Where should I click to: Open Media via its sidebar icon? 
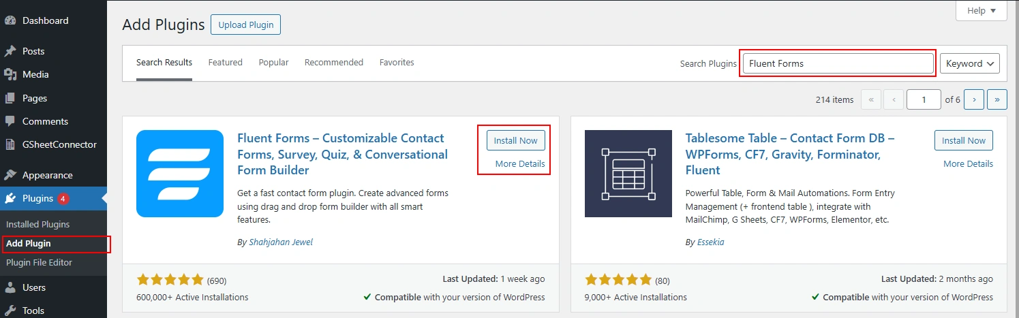[10, 74]
